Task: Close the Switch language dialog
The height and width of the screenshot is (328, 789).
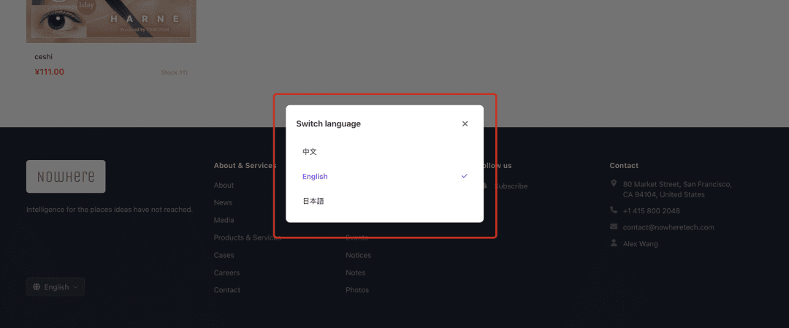Action: coord(465,123)
